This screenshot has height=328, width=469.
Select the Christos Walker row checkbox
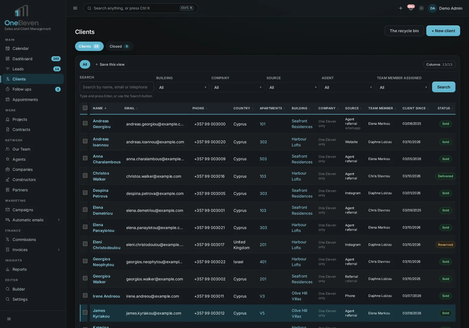[x=85, y=175]
